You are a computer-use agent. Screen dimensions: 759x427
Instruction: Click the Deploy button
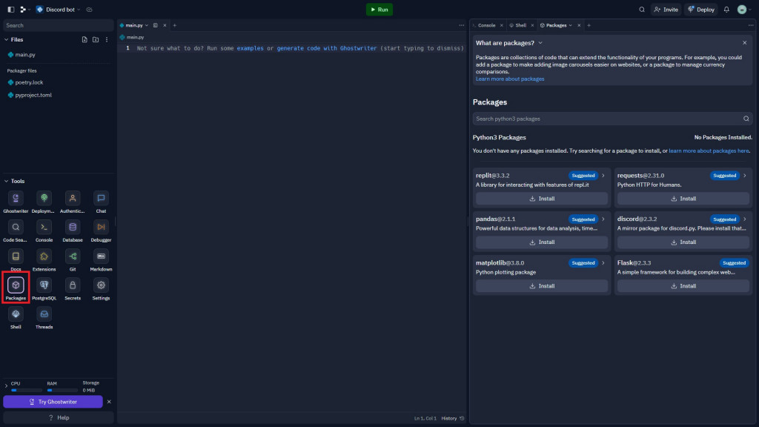point(701,9)
